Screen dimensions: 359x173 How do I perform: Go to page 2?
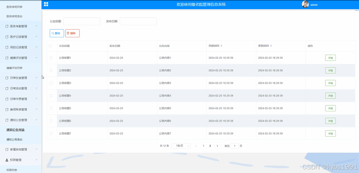tap(210, 146)
